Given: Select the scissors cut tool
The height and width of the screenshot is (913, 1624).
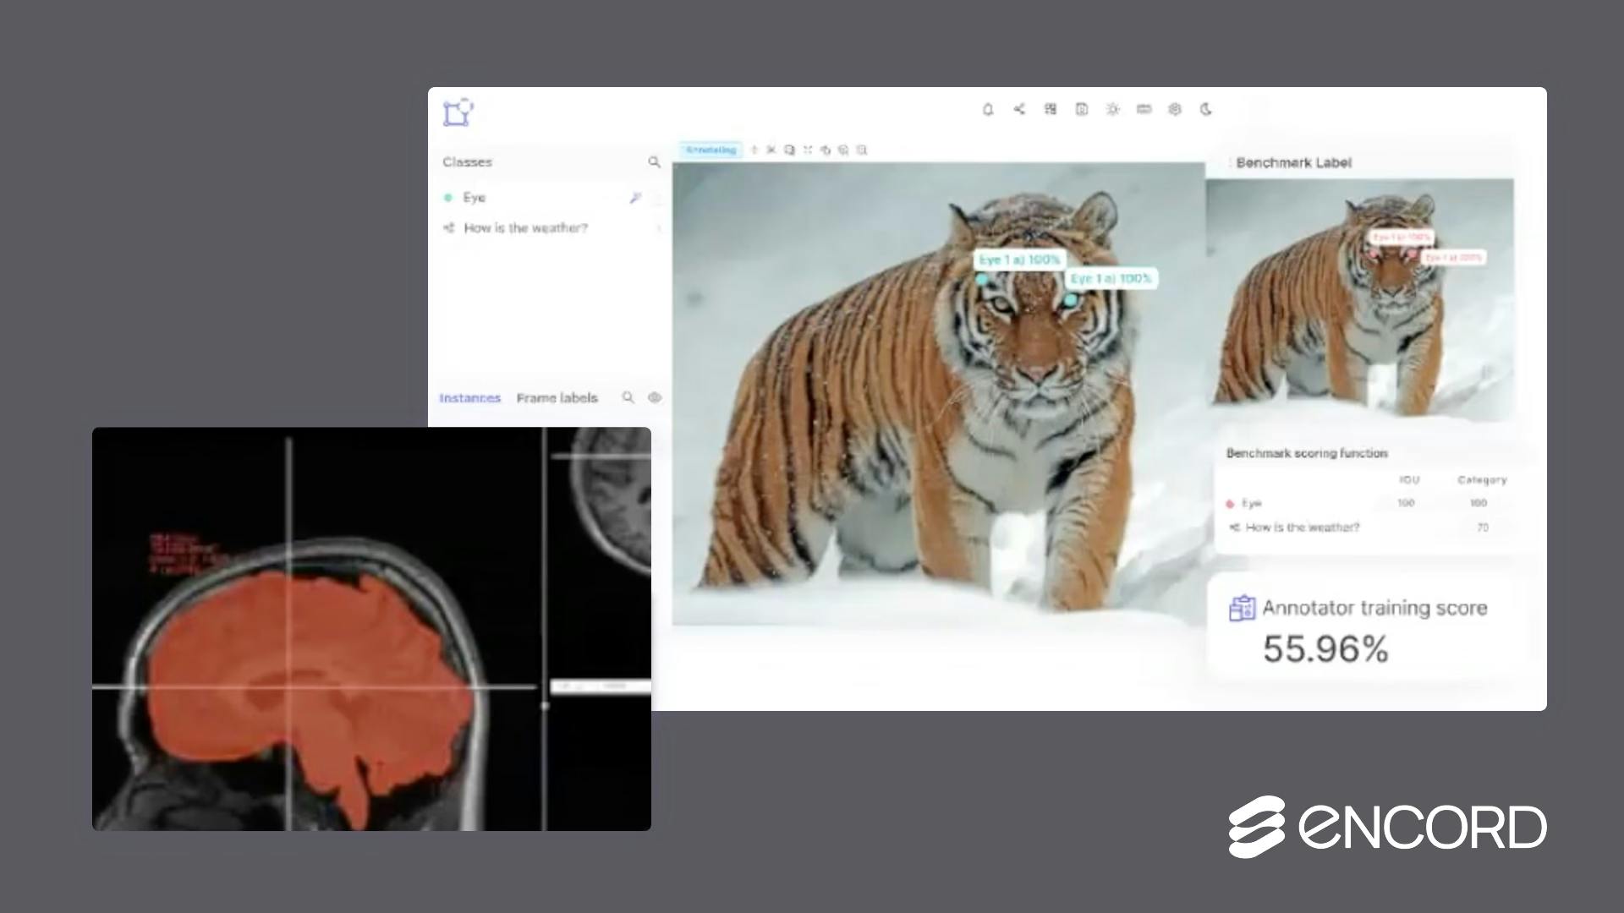Looking at the screenshot, I should (x=771, y=150).
